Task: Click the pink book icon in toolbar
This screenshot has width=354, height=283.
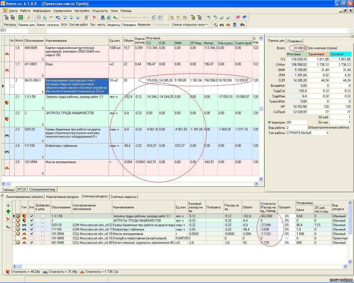Action: point(238,17)
